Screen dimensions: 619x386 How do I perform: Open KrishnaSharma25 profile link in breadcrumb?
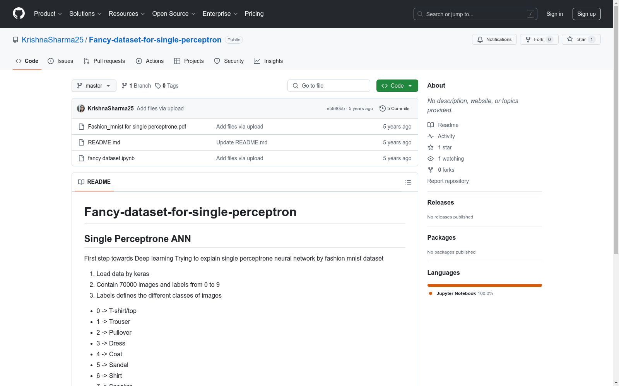[x=53, y=40]
